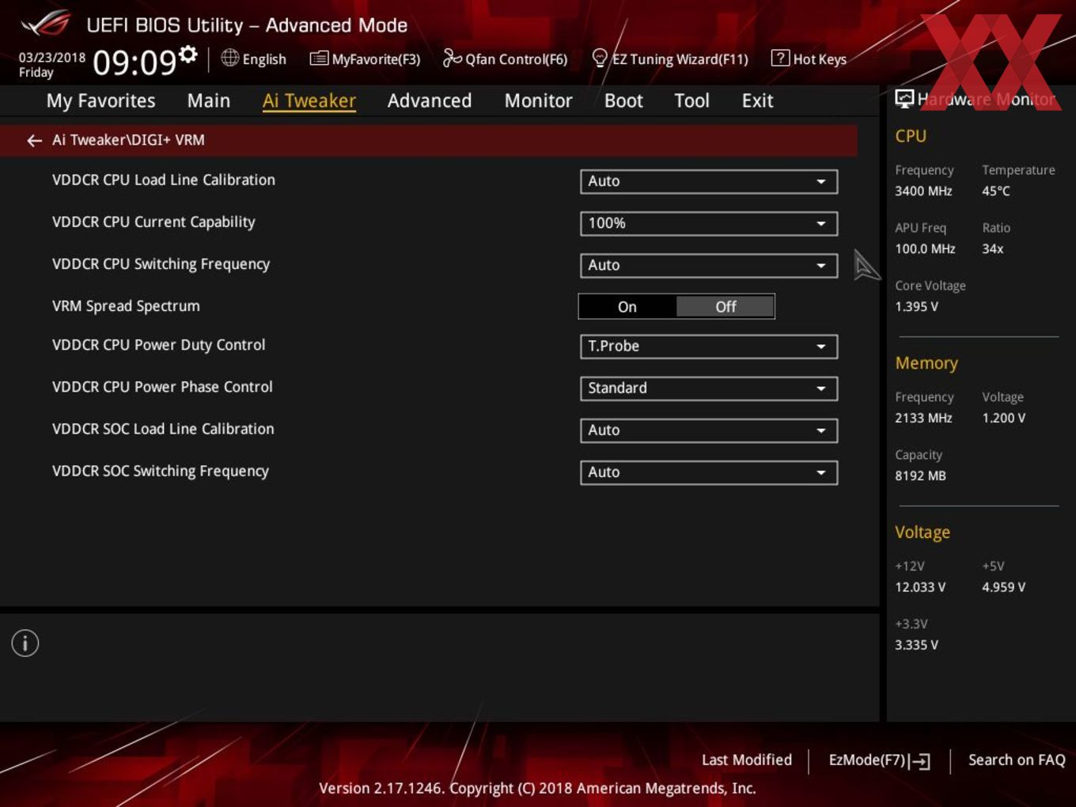Click the Hardware Monitor display icon
Screen dimensions: 1076x807
pyautogui.click(x=904, y=99)
